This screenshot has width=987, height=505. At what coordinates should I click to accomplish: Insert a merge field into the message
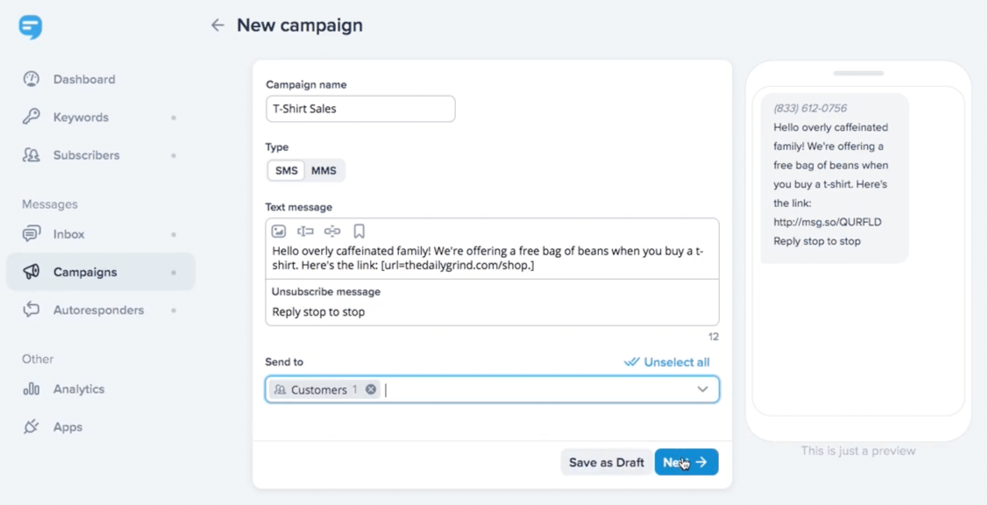(x=305, y=231)
